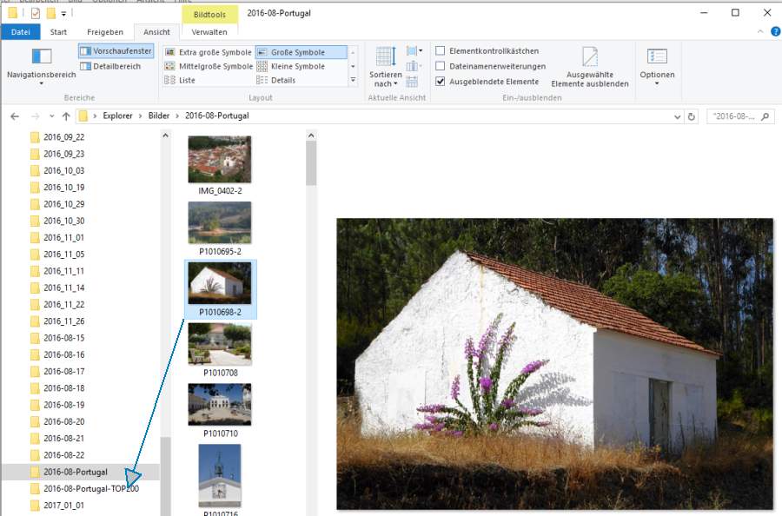Select the 2016-08-Portugal-TOP100 folder
Viewport: 782px width, 516px height.
click(x=90, y=489)
